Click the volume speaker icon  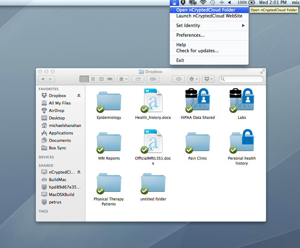coord(230,2)
